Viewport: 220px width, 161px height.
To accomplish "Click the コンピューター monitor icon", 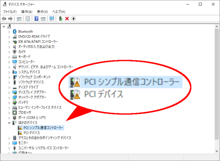I will [15, 62].
